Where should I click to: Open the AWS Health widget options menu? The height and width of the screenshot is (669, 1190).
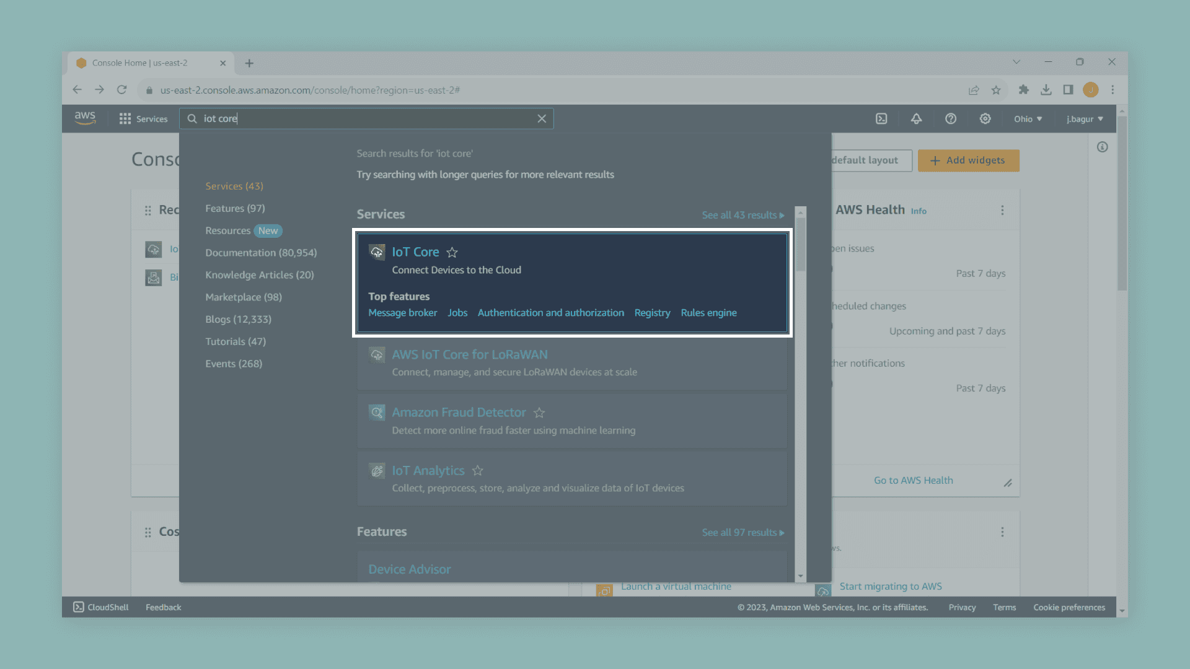tap(1002, 211)
